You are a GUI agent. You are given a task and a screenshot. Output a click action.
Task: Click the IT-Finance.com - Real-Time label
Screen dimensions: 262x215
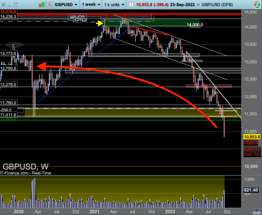26,173
